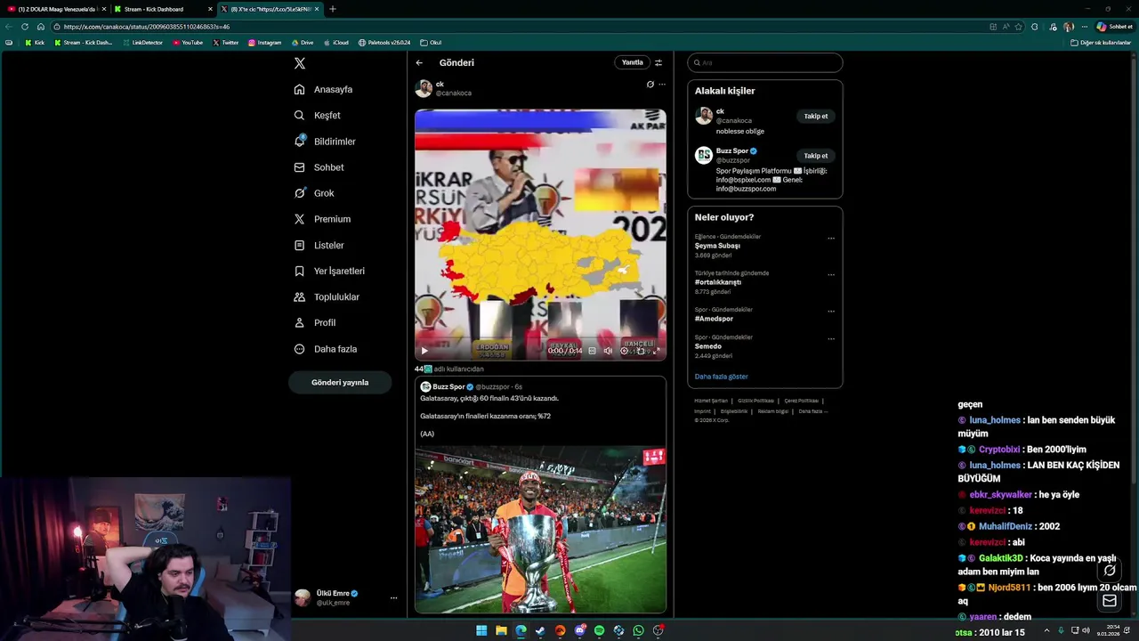
Task: Open options for Şeyma Subaşı trend
Action: 831,239
